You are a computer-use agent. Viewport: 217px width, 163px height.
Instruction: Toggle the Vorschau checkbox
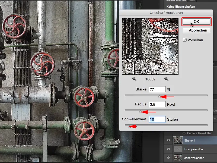[185, 40]
